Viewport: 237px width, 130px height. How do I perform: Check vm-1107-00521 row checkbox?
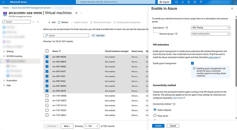(47, 115)
